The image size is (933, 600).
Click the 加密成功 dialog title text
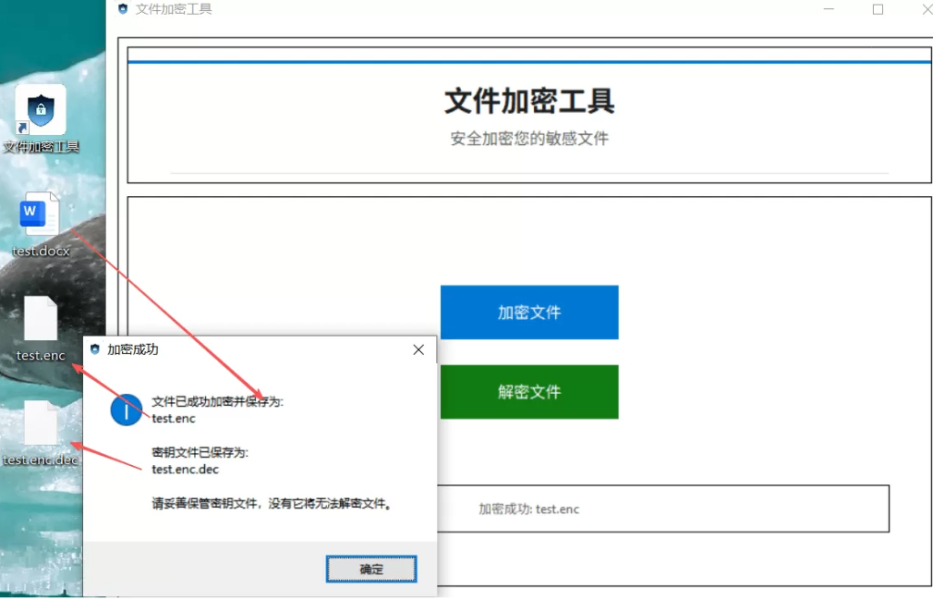pos(133,349)
